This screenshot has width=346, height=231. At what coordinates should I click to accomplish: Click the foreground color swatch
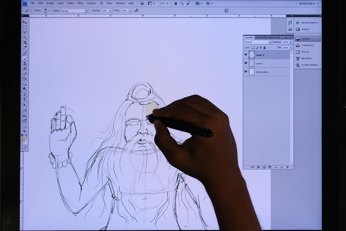[x=24, y=140]
